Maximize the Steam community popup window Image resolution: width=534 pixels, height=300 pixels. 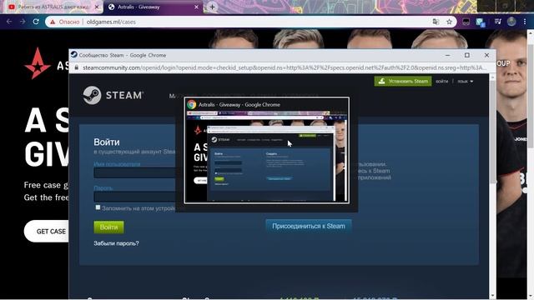pyautogui.click(x=467, y=55)
